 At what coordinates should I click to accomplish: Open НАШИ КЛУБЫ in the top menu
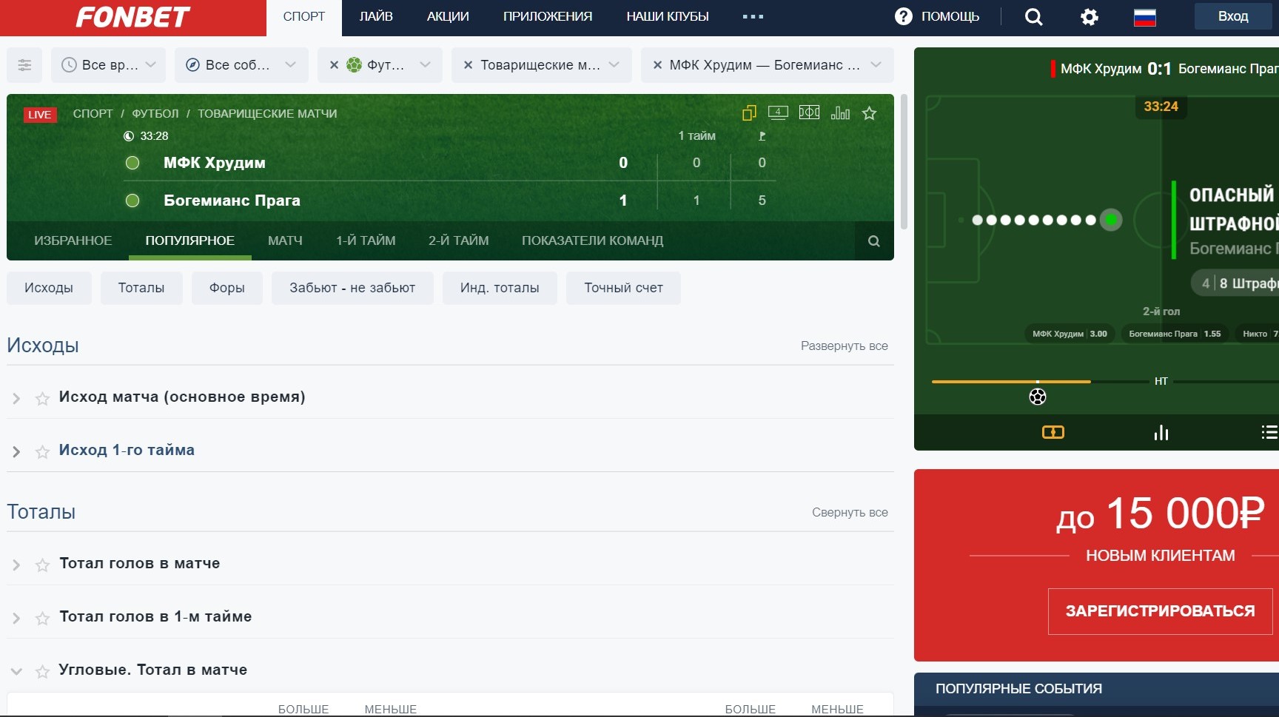coord(668,17)
